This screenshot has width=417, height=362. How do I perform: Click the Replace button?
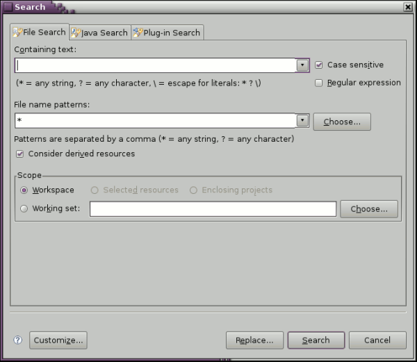[254, 340]
